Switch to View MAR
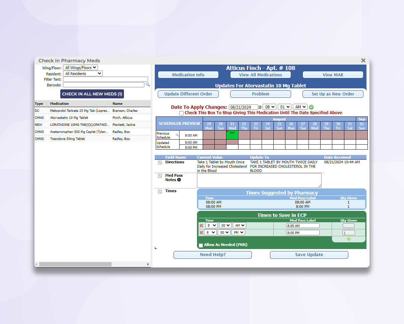404x324 pixels. [x=333, y=74]
